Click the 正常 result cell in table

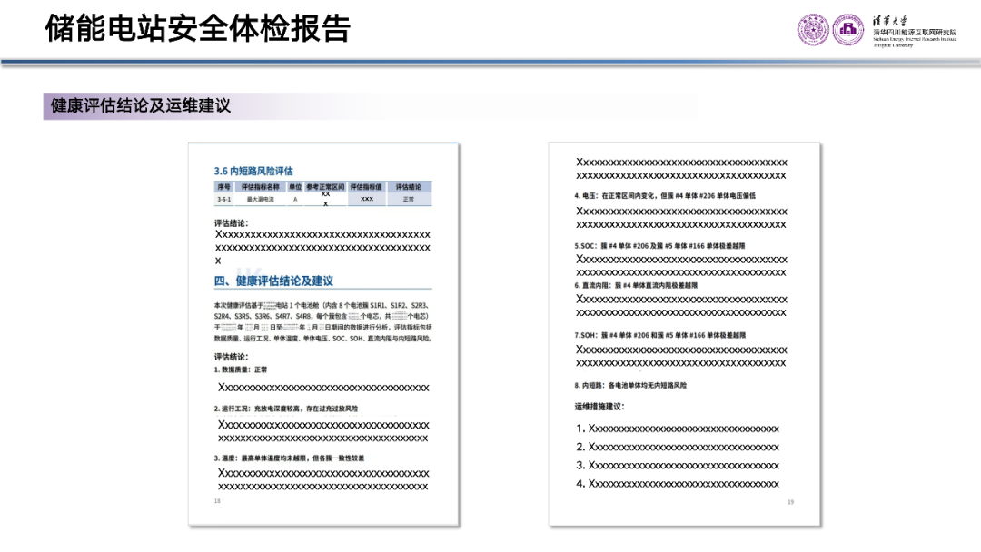[408, 199]
